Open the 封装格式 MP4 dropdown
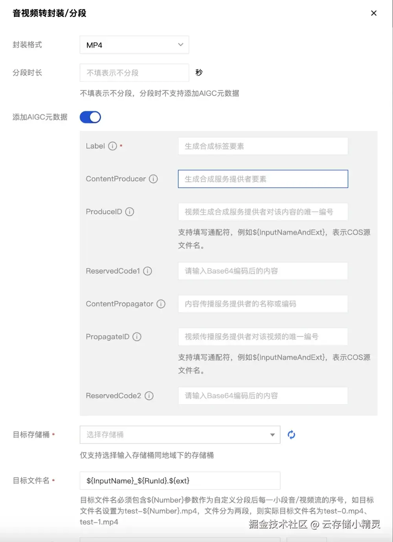Screen dimensions: 393x542 (x=134, y=45)
